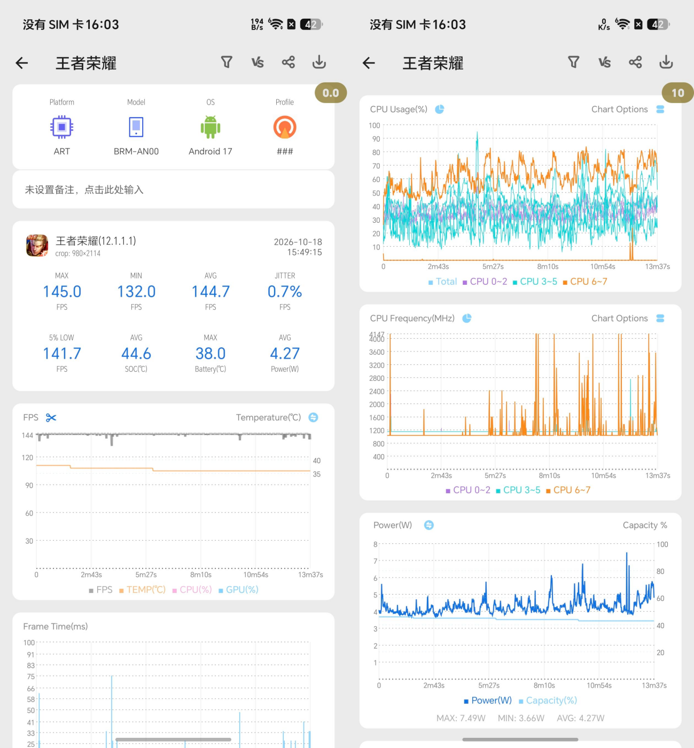Tap the note field 未设置备注，点击此处输入
Image resolution: width=694 pixels, height=748 pixels.
click(x=174, y=190)
